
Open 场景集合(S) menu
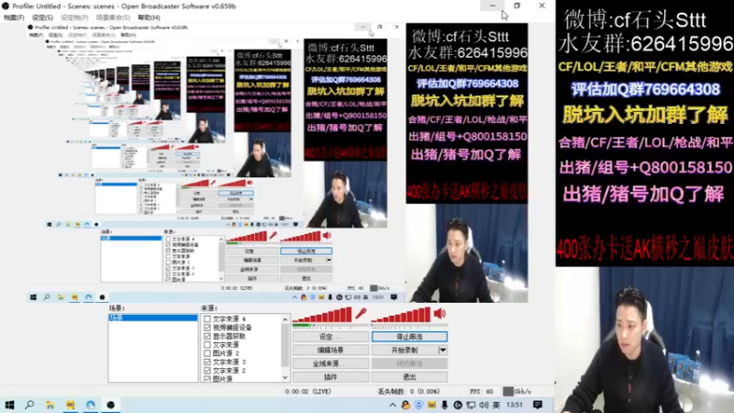(x=113, y=17)
